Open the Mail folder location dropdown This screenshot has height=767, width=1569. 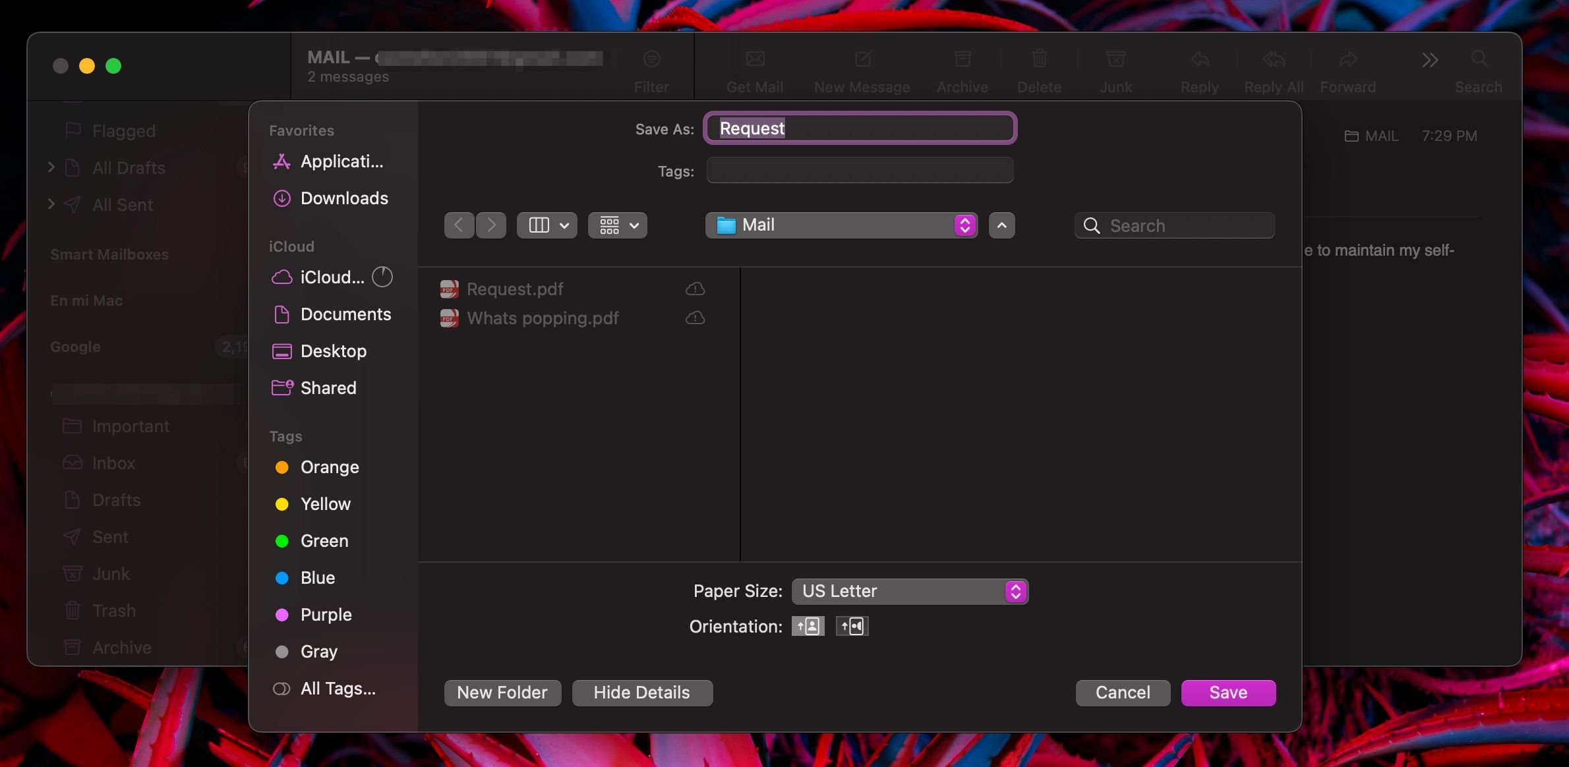841,225
